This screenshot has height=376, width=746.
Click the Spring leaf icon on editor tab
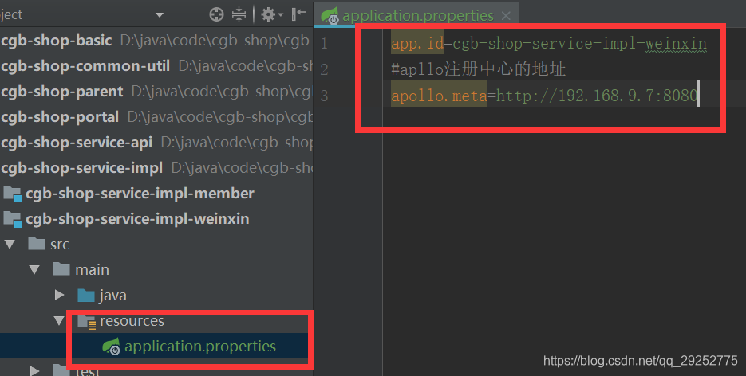[330, 16]
